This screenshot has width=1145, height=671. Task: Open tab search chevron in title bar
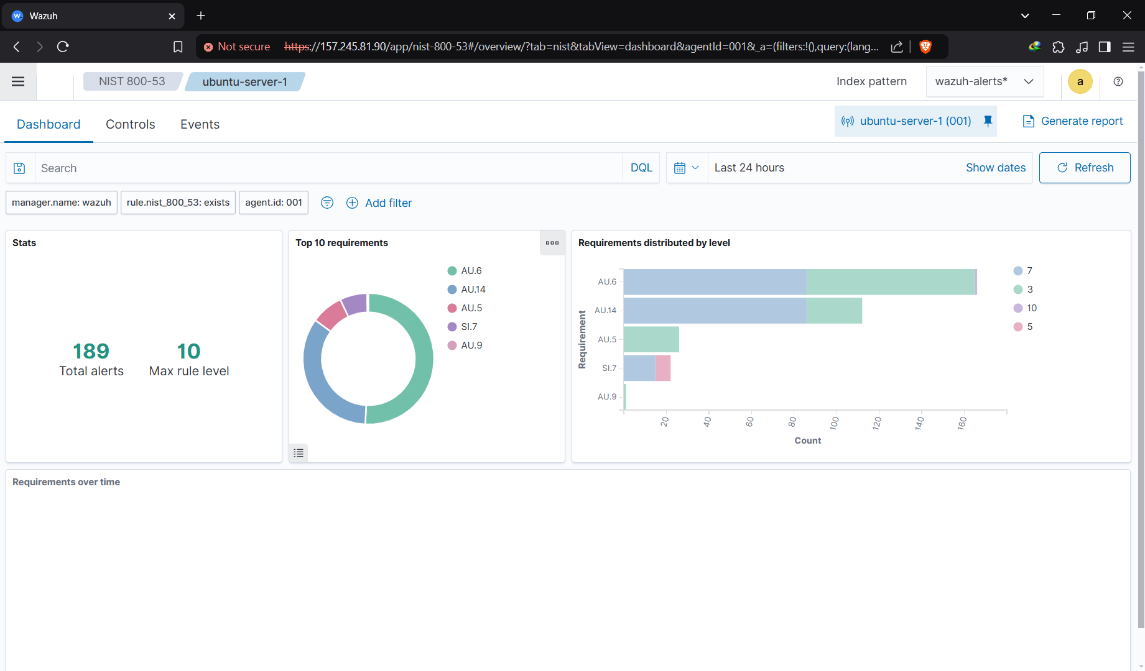(1025, 16)
